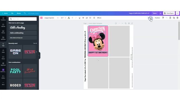Image resolution: width=180 pixels, height=101 pixels.
Task: Open the Videos sidebar tab
Action: tap(3, 58)
